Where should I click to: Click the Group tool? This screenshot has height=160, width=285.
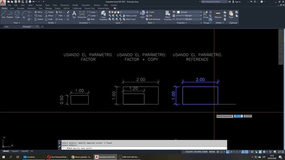[x=206, y=15]
